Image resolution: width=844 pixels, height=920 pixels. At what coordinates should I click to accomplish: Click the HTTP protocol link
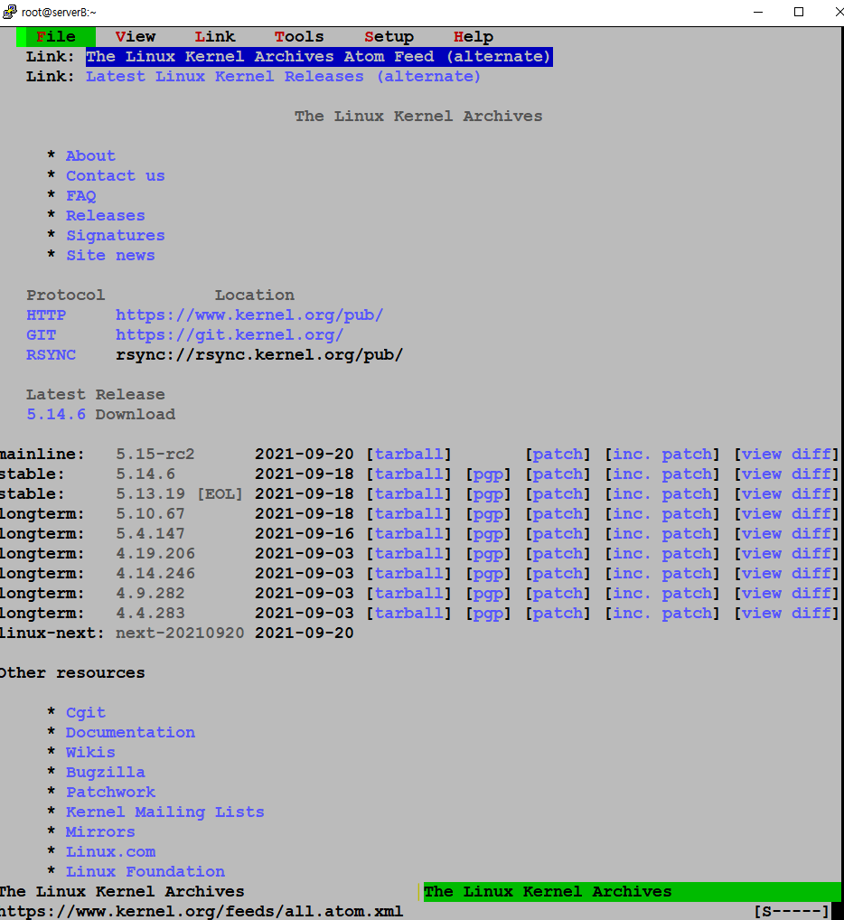click(x=46, y=315)
